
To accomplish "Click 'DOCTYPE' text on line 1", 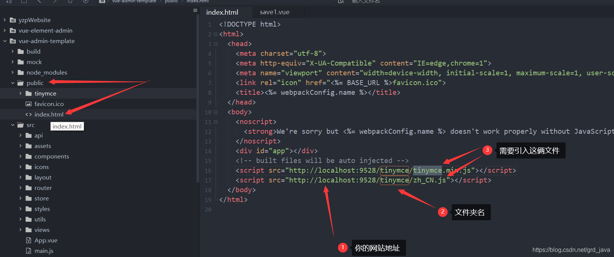I will pyautogui.click(x=241, y=24).
